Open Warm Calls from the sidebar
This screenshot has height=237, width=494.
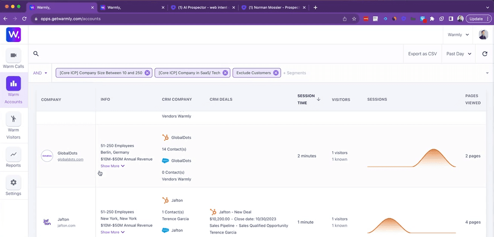click(14, 55)
